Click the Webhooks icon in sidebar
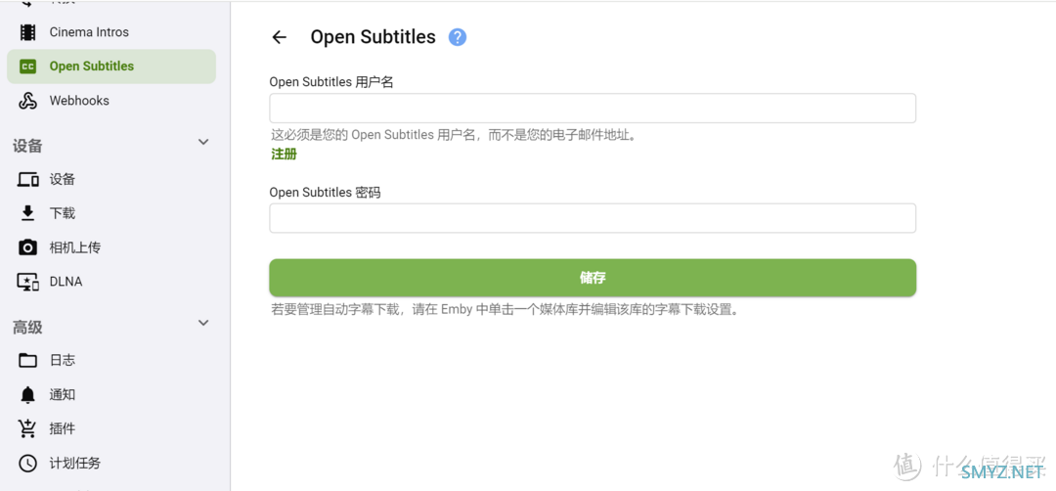 (x=27, y=101)
